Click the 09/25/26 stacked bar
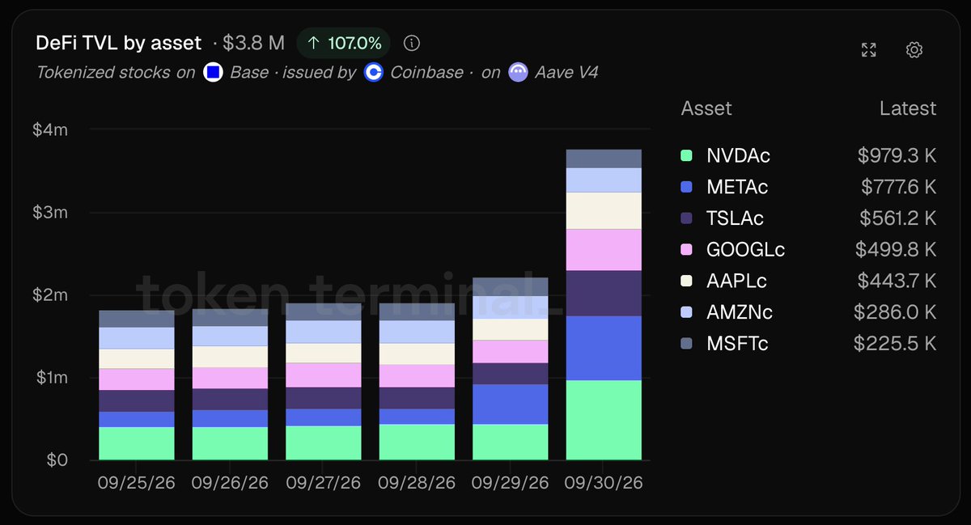The width and height of the screenshot is (971, 525). 137,385
